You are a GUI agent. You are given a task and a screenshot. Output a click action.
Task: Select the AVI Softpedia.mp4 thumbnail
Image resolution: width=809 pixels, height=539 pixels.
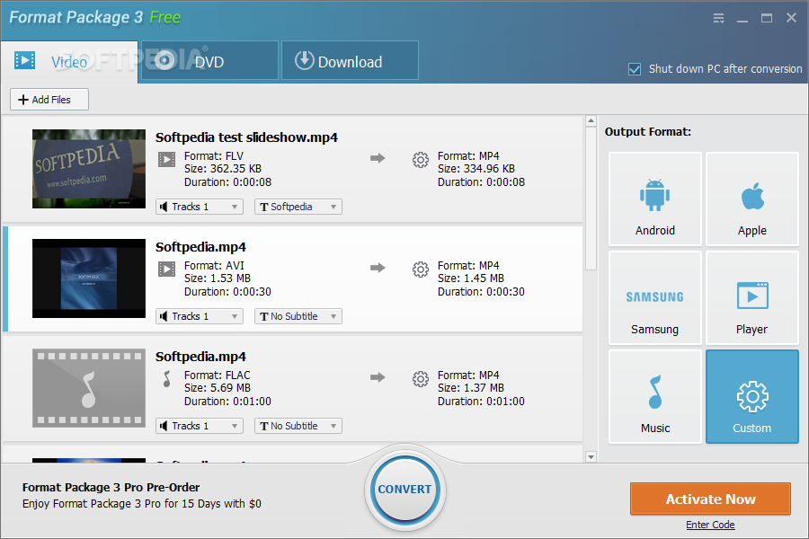point(89,278)
